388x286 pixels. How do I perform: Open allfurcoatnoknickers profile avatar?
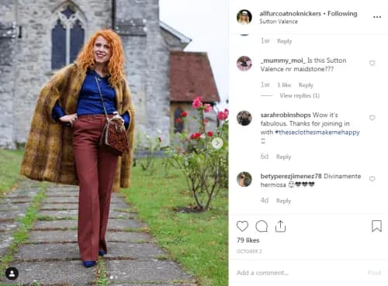244,17
